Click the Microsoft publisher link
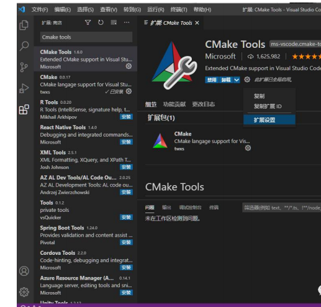 pos(220,57)
